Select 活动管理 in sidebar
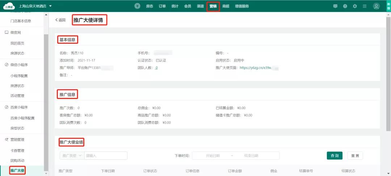 pyautogui.click(x=17, y=96)
